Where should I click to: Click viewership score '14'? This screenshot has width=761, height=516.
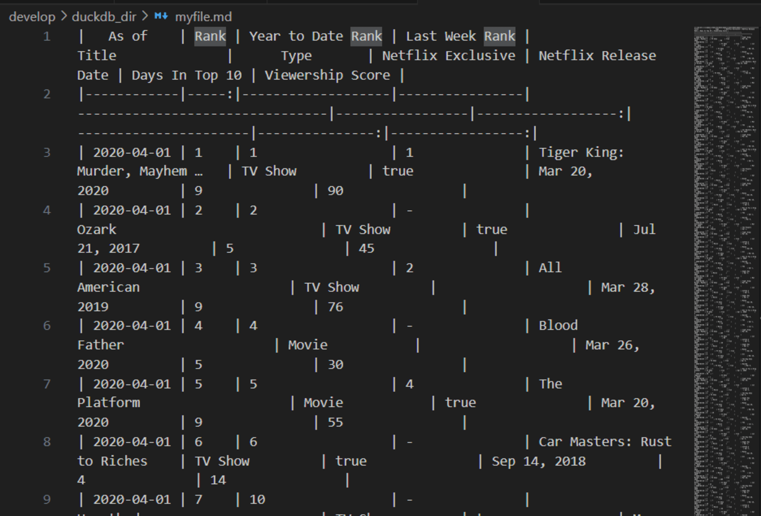click(218, 480)
